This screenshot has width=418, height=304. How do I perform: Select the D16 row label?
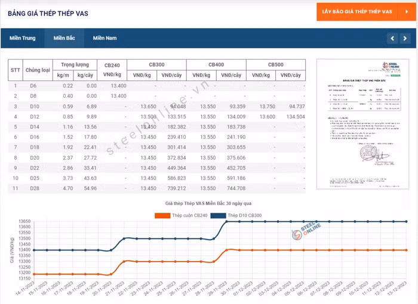click(35, 137)
